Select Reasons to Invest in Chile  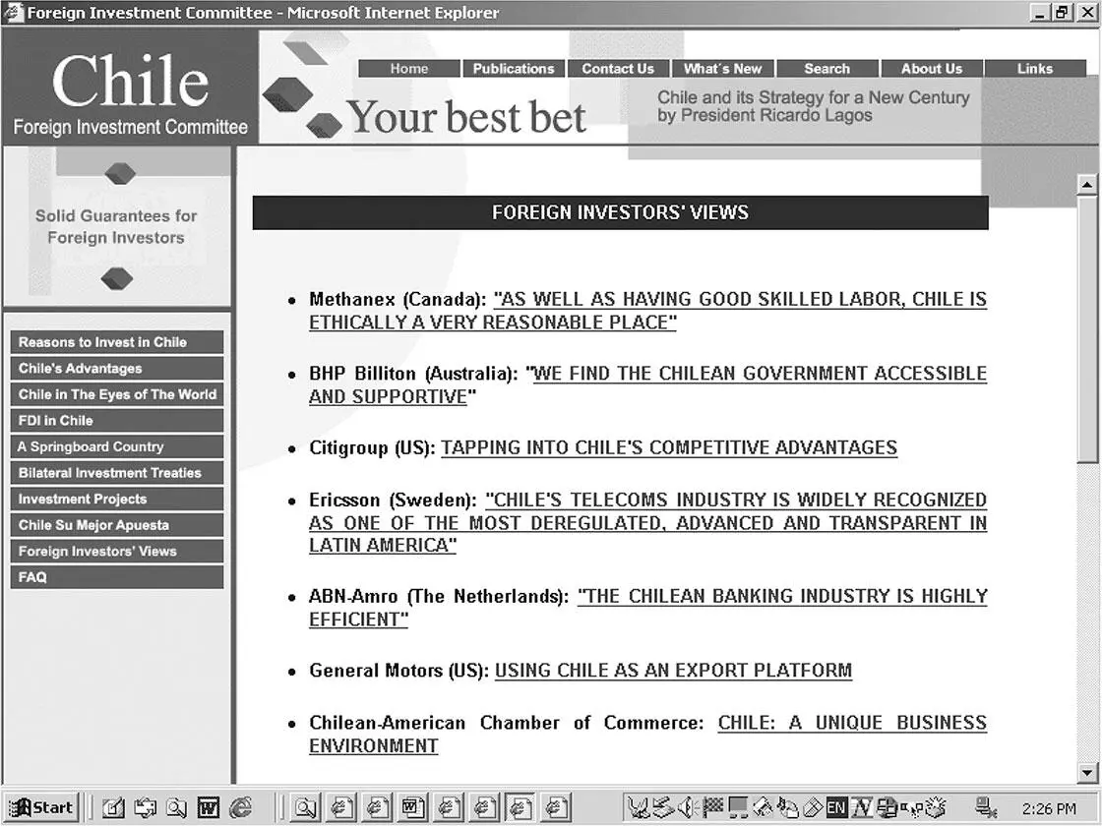tap(117, 342)
